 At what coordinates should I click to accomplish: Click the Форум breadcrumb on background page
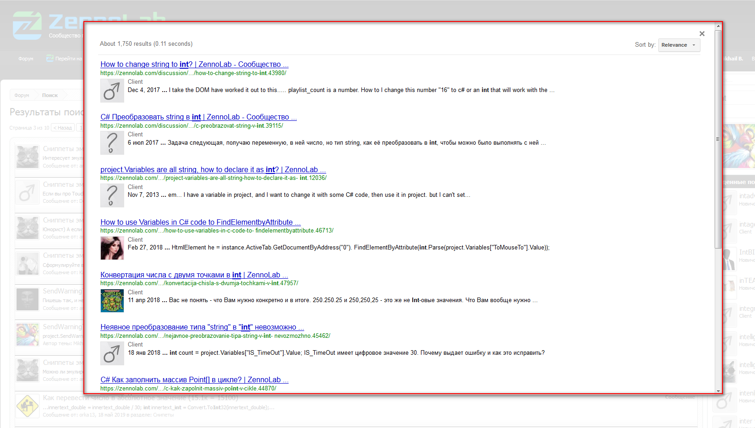click(x=22, y=95)
